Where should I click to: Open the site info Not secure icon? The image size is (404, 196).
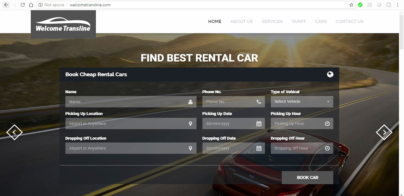[41, 5]
